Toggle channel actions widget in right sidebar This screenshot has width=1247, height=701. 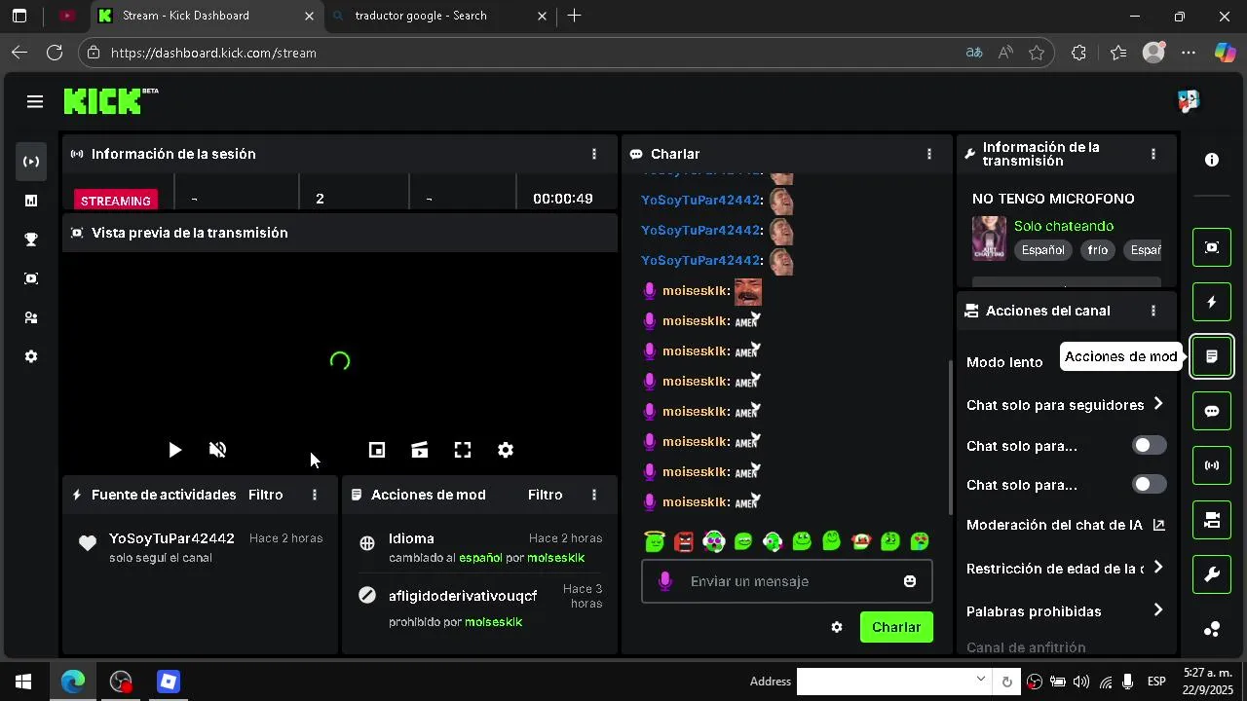1212,520
